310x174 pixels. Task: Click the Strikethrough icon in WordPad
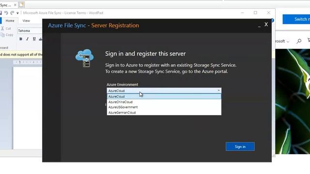(41, 39)
